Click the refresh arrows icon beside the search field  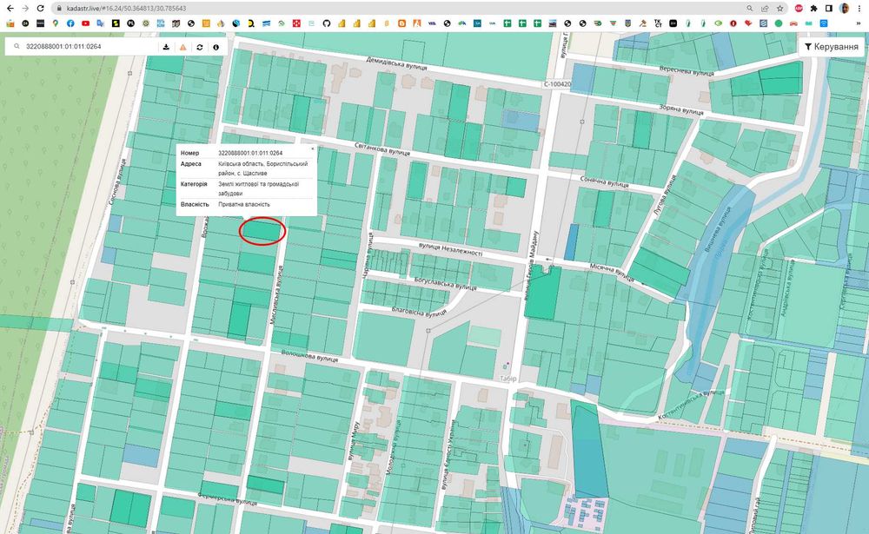click(199, 47)
